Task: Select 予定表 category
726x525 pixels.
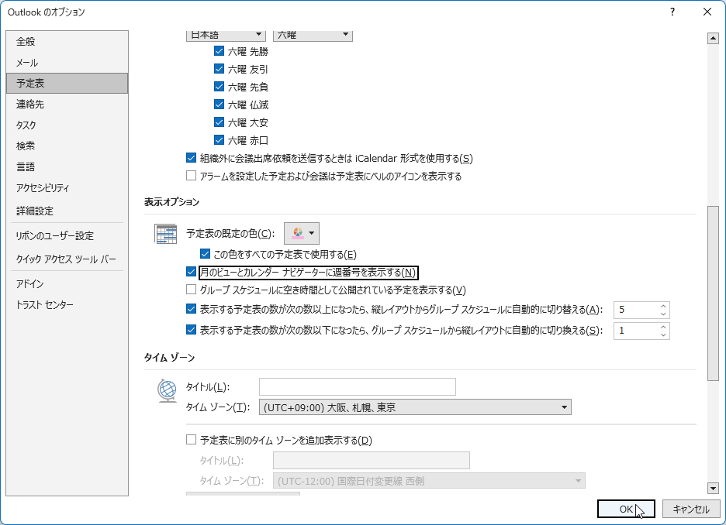Action: tap(67, 83)
